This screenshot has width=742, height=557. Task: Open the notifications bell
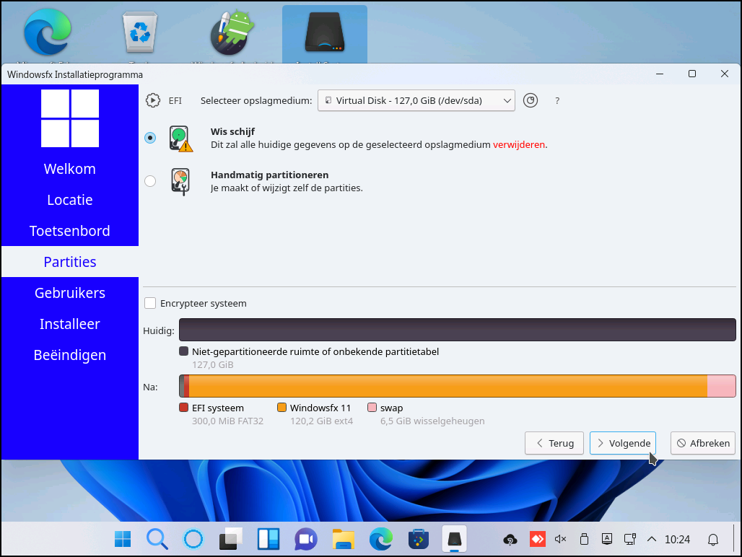point(712,540)
